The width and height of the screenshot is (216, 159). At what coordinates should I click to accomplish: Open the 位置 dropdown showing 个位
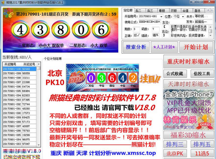click(x=183, y=17)
